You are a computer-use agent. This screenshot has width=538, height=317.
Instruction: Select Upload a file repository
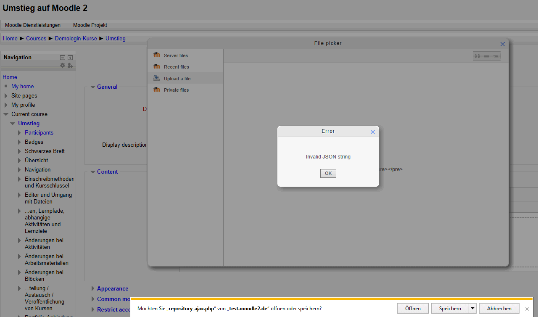(185, 78)
